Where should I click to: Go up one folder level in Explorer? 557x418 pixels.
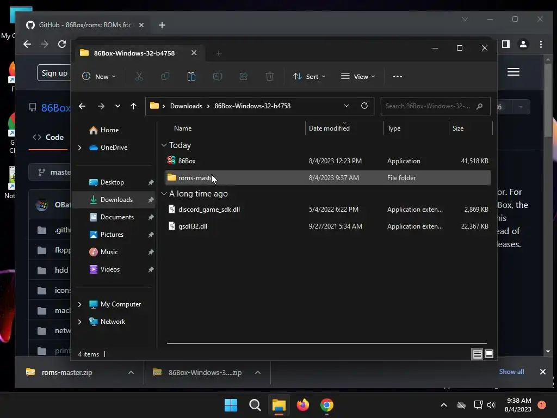(x=134, y=106)
